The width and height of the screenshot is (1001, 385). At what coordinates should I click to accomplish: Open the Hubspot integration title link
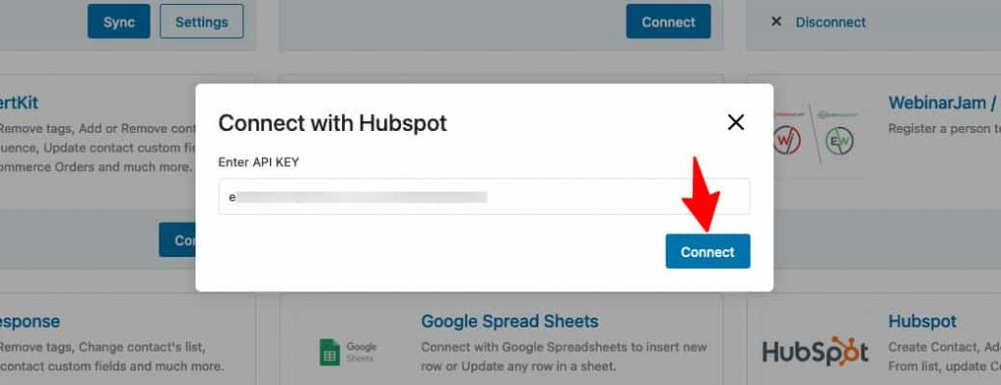(x=922, y=321)
